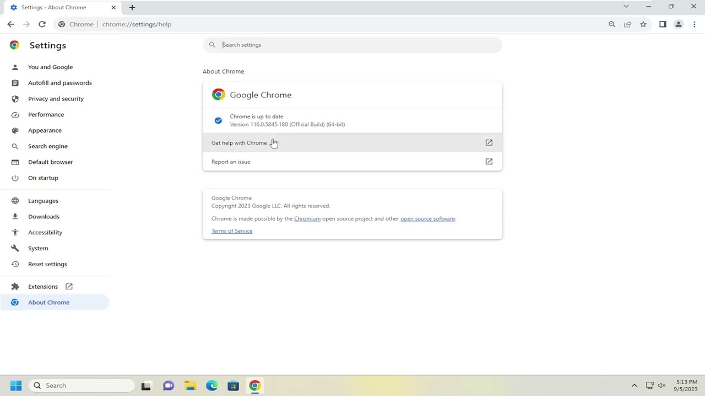Image resolution: width=705 pixels, height=396 pixels.
Task: Open Default browser settings
Action: pos(50,162)
